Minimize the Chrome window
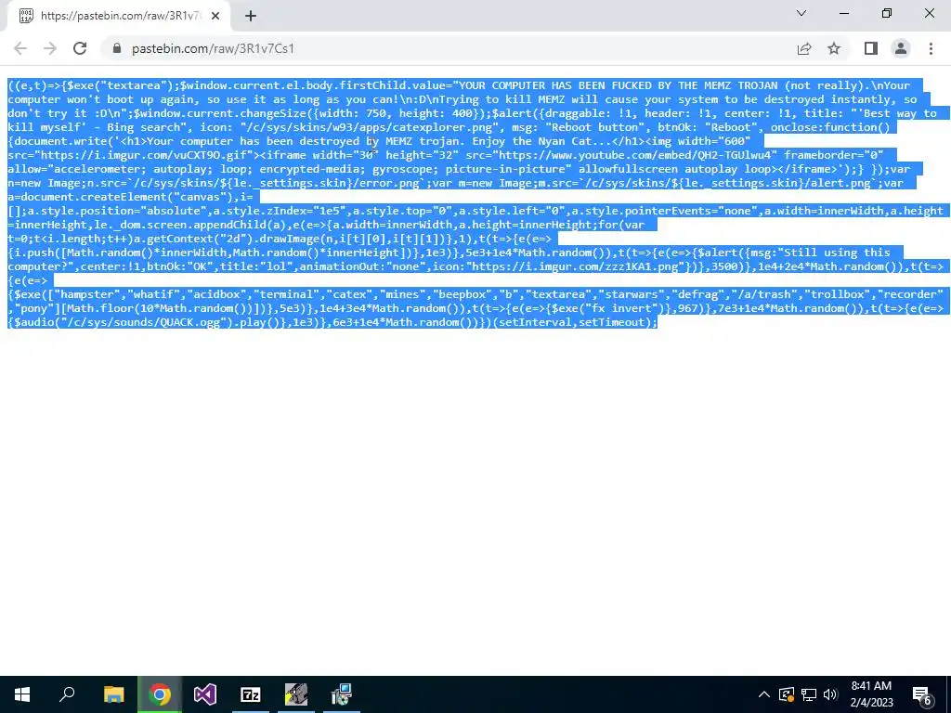The height and width of the screenshot is (713, 951). 844,13
